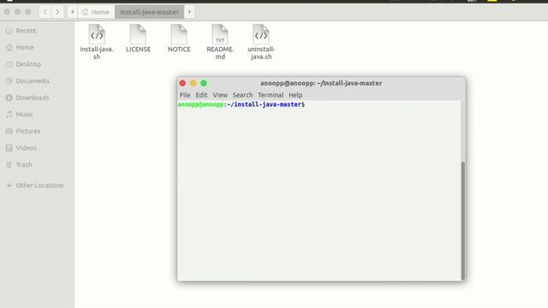The image size is (548, 308).
Task: Click the terminal window title bar
Action: pos(321,83)
